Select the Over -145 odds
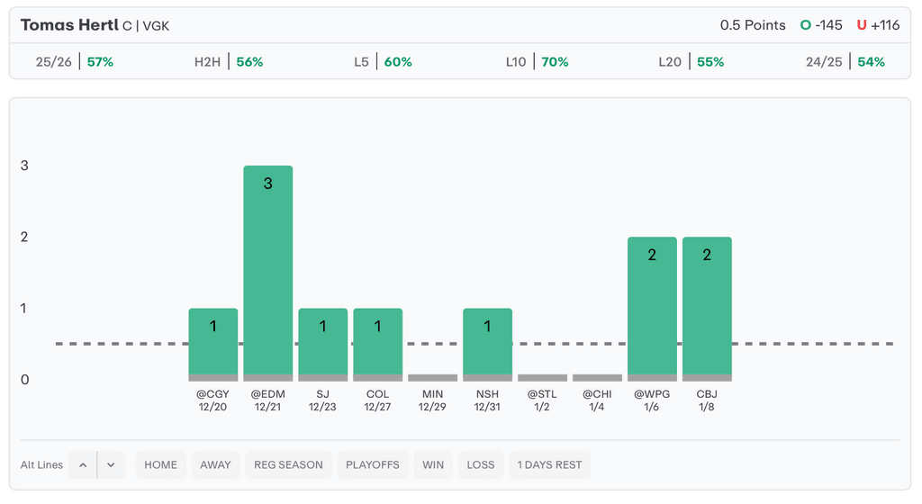 coord(821,25)
